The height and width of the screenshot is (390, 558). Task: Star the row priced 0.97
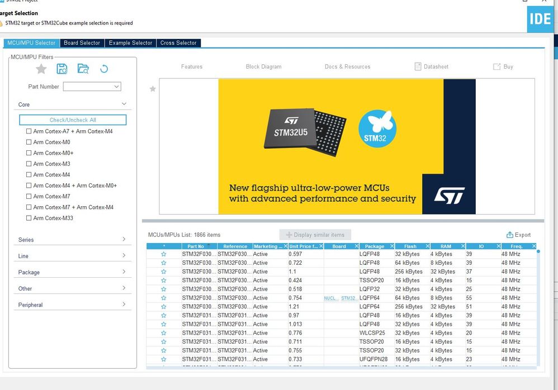click(x=164, y=315)
